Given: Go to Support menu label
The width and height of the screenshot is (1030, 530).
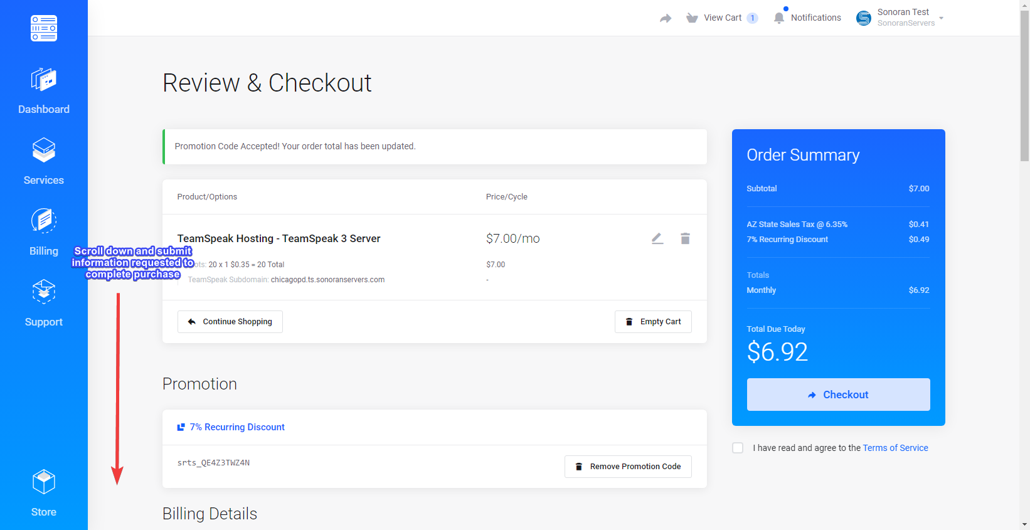Looking at the screenshot, I should tap(44, 322).
